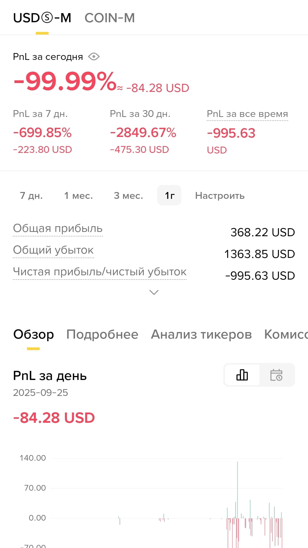Select the 3 мес. period
308x548 pixels.
[128, 195]
